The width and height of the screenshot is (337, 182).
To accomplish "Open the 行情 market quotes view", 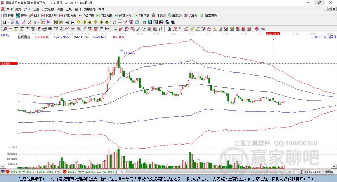I will 8,16.
